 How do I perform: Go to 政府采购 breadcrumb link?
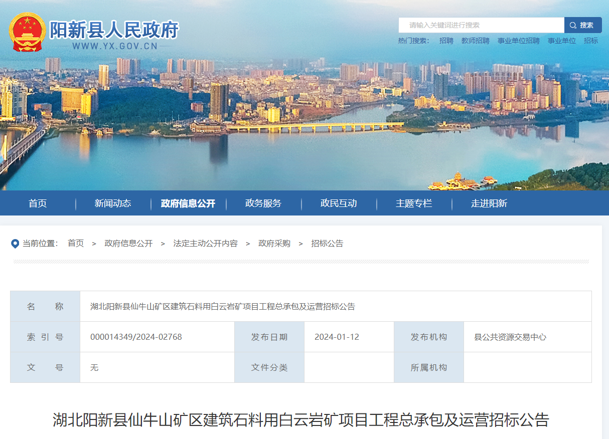274,244
